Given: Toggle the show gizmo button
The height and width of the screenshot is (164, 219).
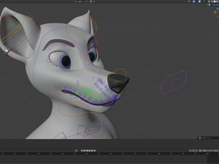Looking at the screenshot, I should 194,1.
